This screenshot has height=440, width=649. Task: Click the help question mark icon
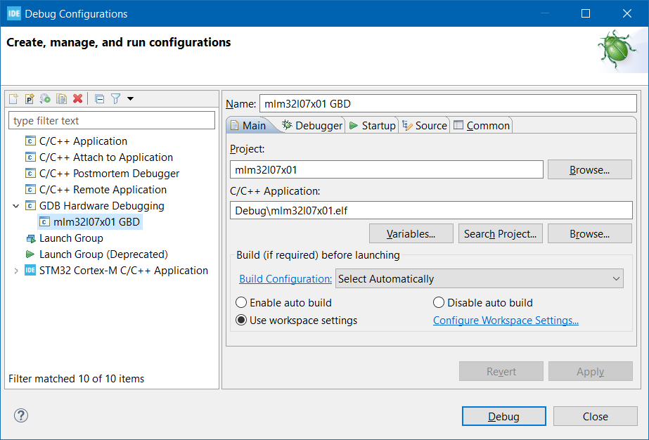click(x=21, y=416)
